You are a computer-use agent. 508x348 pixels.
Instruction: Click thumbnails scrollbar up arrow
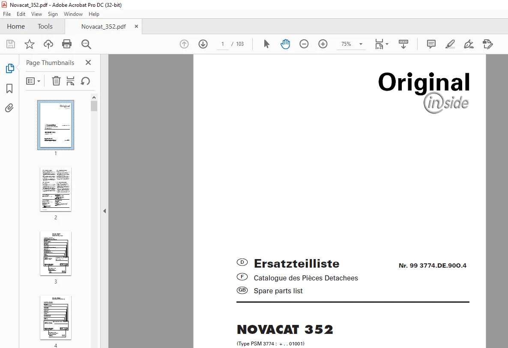[94, 97]
